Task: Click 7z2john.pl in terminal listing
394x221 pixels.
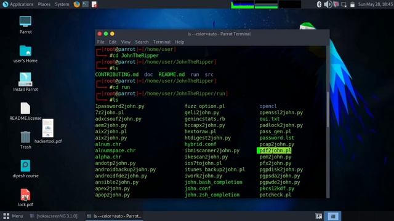Action: pos(110,112)
